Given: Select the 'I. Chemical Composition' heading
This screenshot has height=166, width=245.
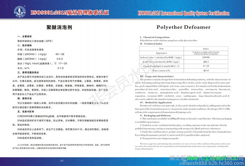Looking at the screenshot, I should point(155,37).
